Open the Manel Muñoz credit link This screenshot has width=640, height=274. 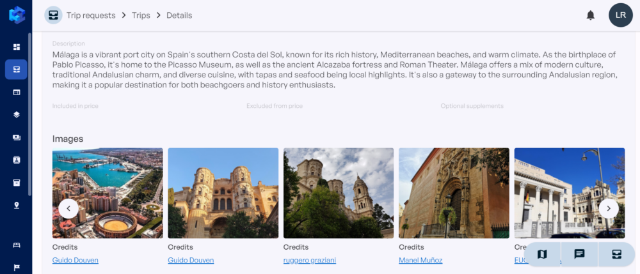pyautogui.click(x=420, y=260)
